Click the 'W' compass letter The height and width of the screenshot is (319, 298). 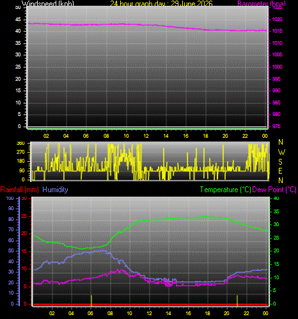tap(281, 152)
